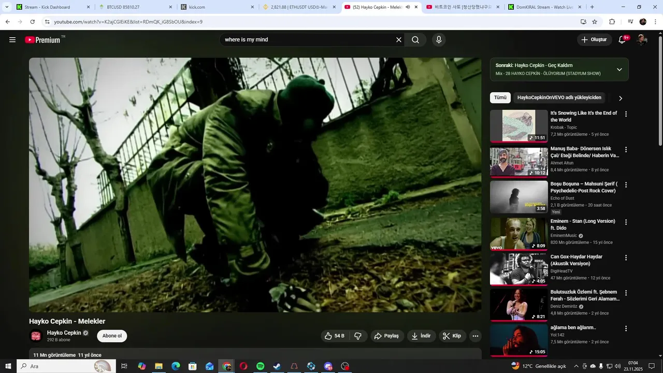Image resolution: width=663 pixels, height=373 pixels.
Task: Show hidden system tray icons
Action: (x=576, y=366)
